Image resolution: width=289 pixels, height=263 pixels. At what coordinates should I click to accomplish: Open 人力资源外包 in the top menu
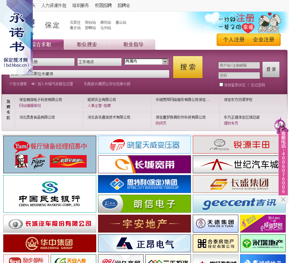[54, 6]
